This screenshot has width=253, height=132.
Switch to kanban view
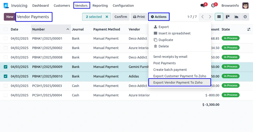click(228, 17)
